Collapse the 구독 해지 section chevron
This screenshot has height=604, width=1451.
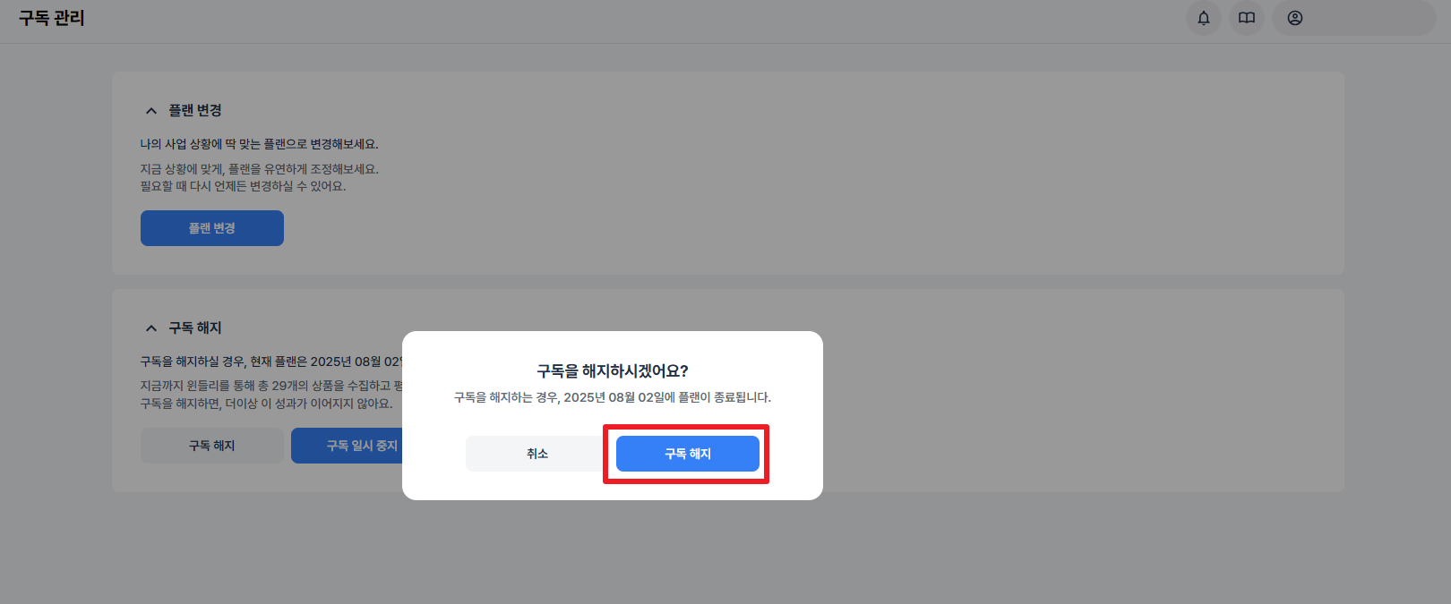click(151, 328)
